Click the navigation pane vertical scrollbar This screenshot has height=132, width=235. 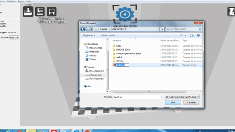[x=107, y=70]
